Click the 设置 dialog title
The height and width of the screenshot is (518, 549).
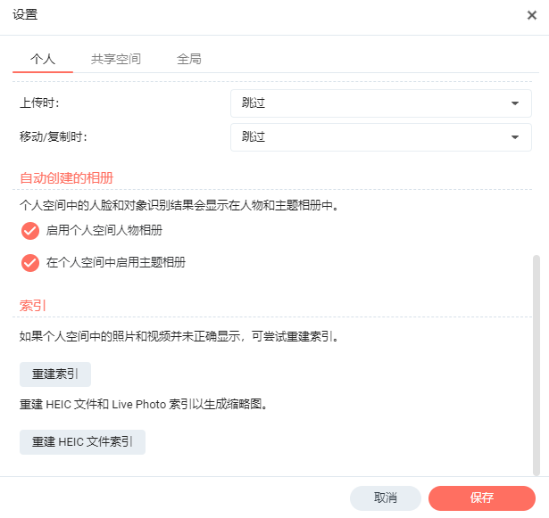tap(25, 15)
